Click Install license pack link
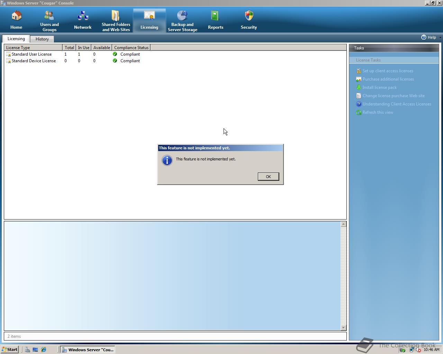Viewport: 443px width, 354px height. point(380,87)
